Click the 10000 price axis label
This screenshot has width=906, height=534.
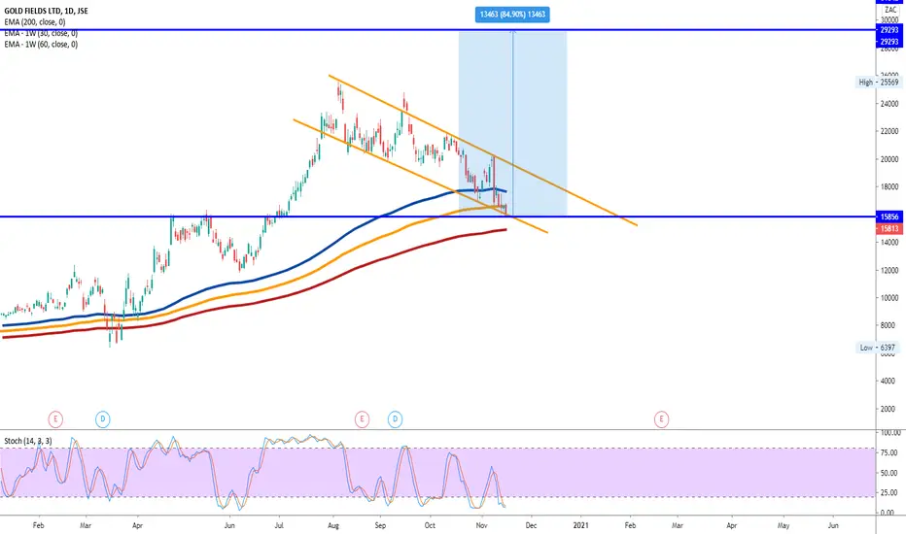pyautogui.click(x=889, y=298)
